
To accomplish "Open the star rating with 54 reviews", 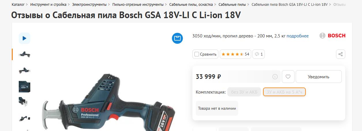I will pyautogui.click(x=235, y=54).
